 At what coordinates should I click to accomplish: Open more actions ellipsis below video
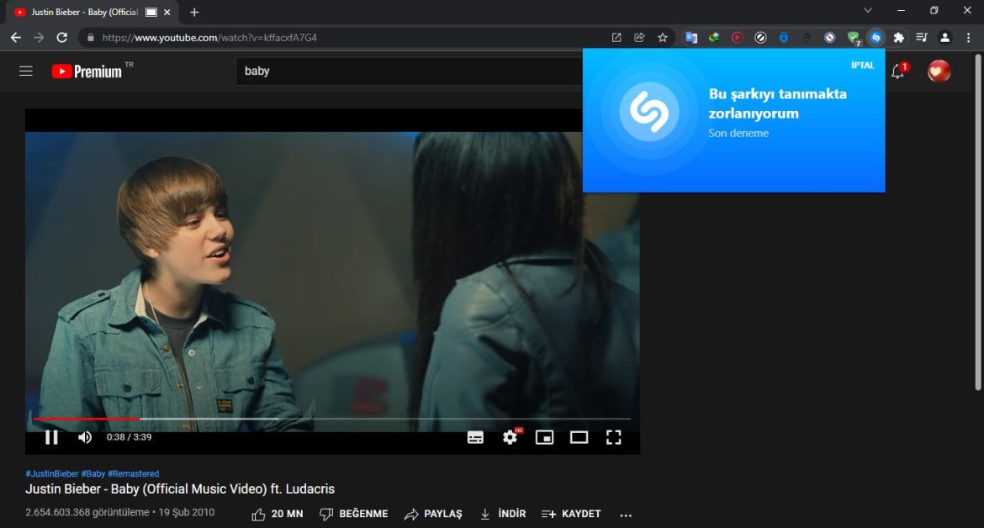626,515
